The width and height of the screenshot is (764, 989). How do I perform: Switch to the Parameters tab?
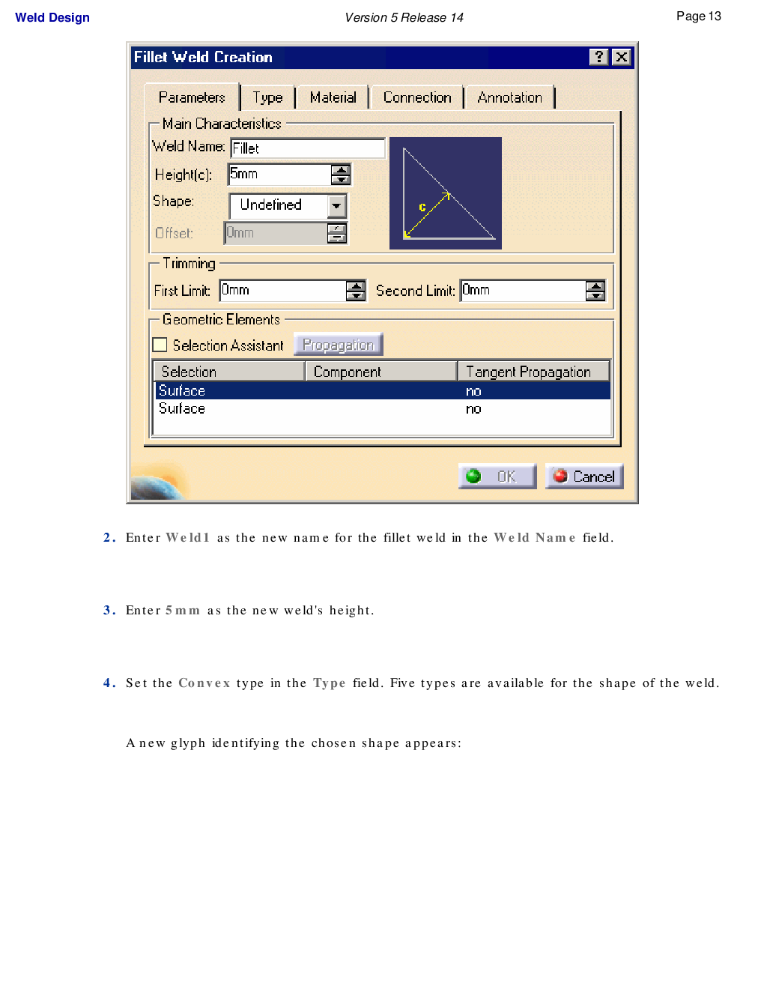[x=192, y=97]
